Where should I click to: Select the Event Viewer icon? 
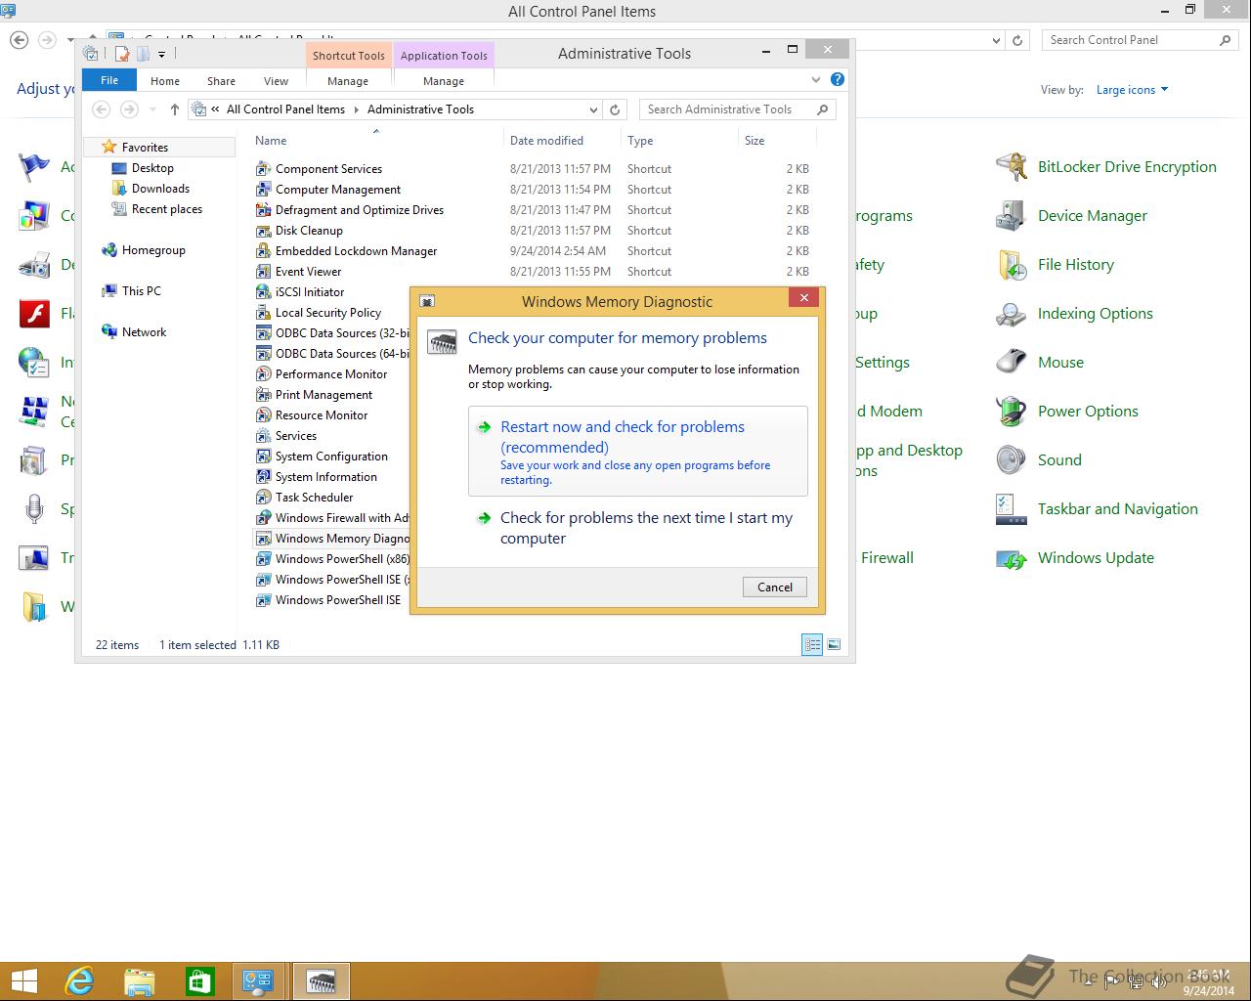point(263,272)
